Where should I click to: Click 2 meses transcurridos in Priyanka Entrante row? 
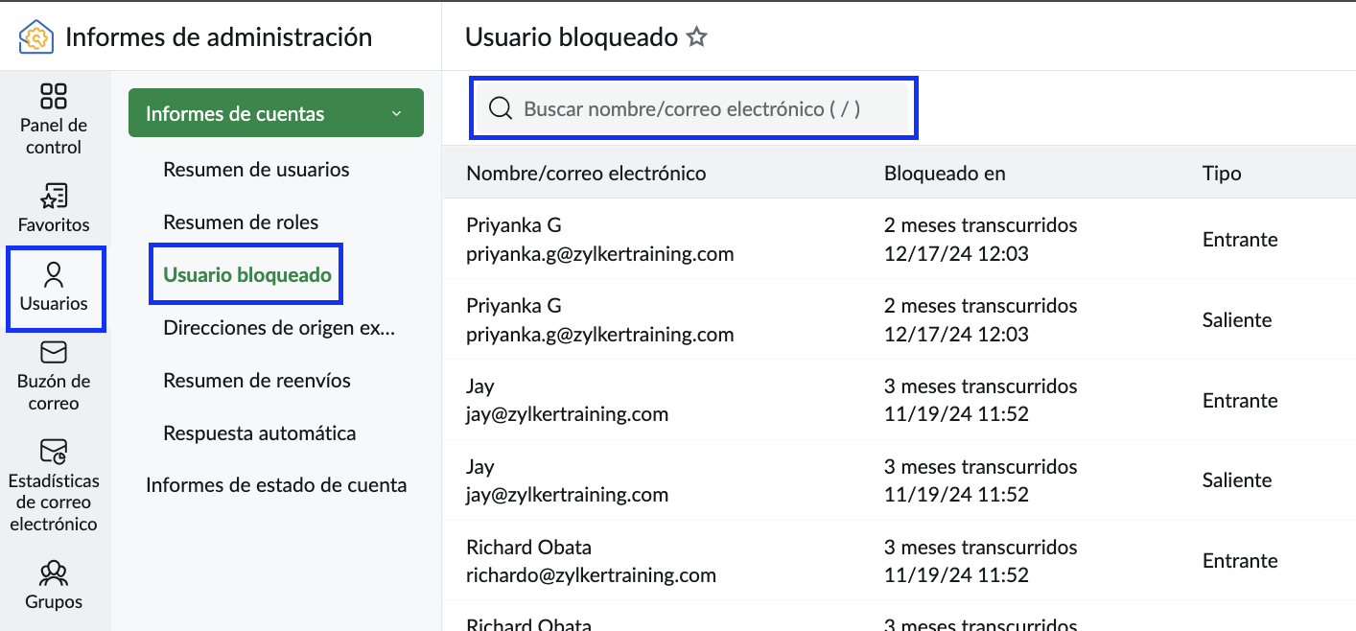980,225
